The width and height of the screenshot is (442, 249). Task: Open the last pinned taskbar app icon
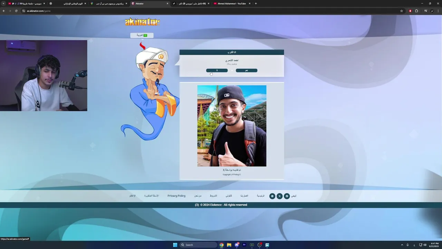click(x=267, y=245)
